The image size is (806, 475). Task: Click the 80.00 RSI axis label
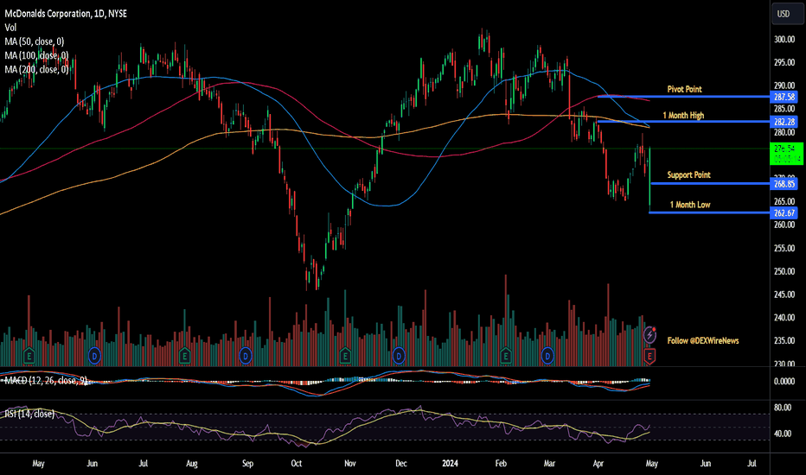(x=783, y=408)
